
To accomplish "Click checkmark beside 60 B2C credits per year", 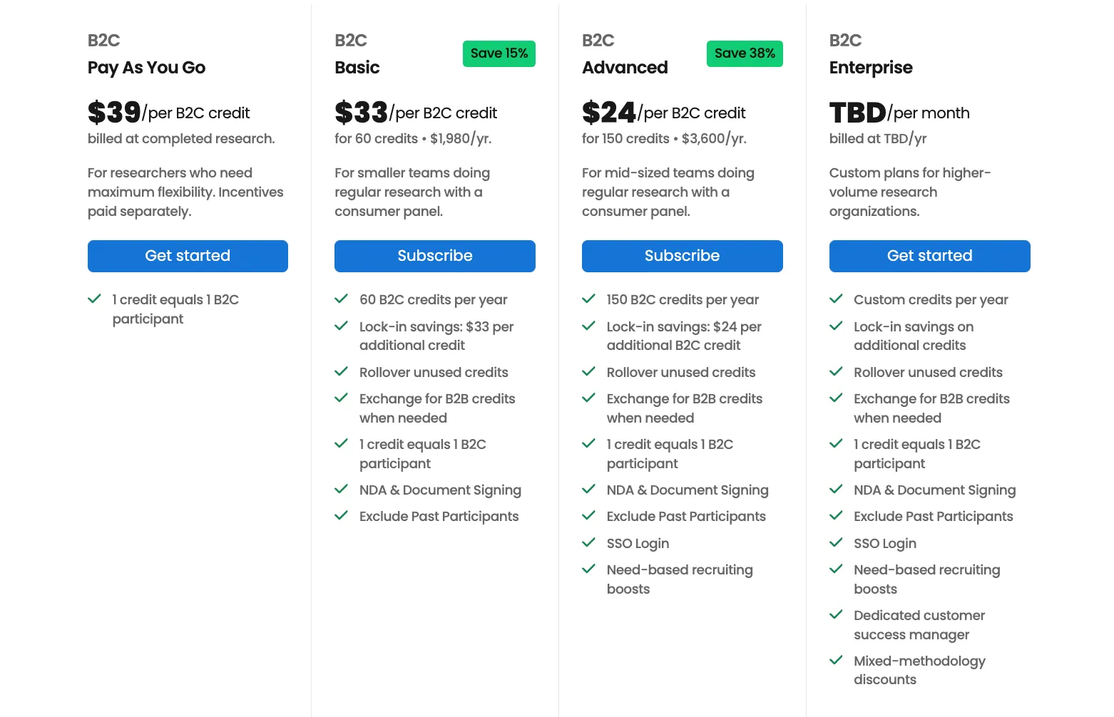I will click(x=342, y=299).
